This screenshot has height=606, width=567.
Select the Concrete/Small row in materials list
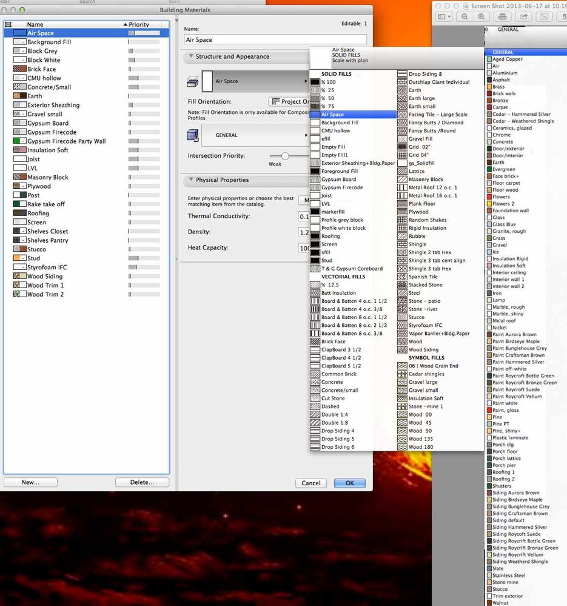point(87,87)
